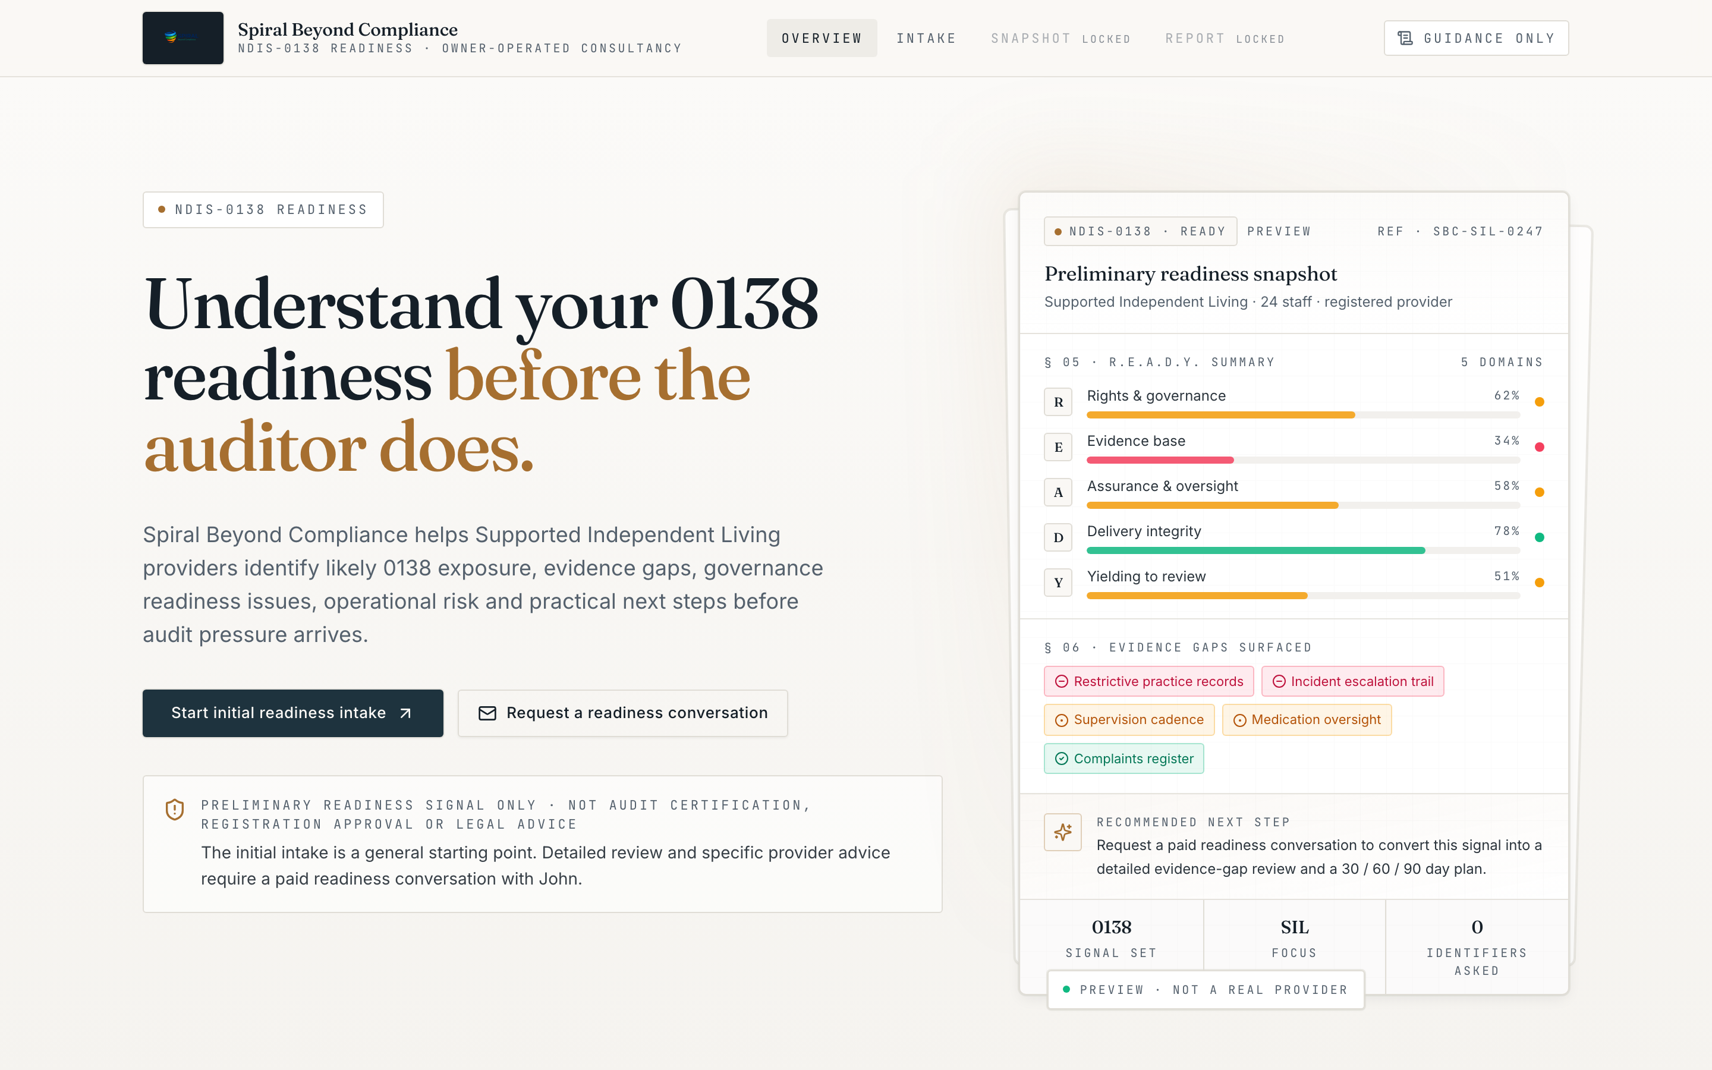Click the 'REF · SBC-SIL-0247' reference text
Image resolution: width=1712 pixels, height=1070 pixels.
pyautogui.click(x=1460, y=231)
